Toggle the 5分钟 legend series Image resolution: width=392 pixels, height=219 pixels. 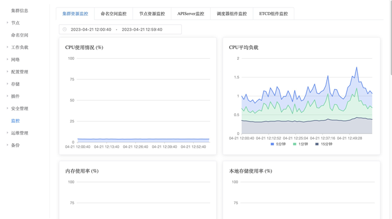tap(278, 144)
